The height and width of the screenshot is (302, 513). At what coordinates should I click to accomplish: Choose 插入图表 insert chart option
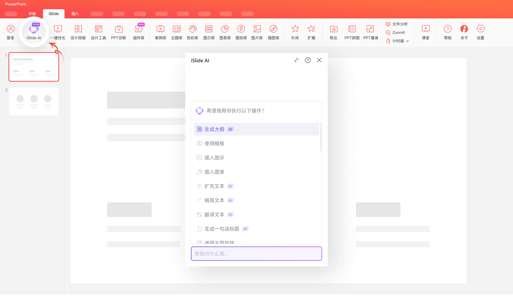click(256, 172)
